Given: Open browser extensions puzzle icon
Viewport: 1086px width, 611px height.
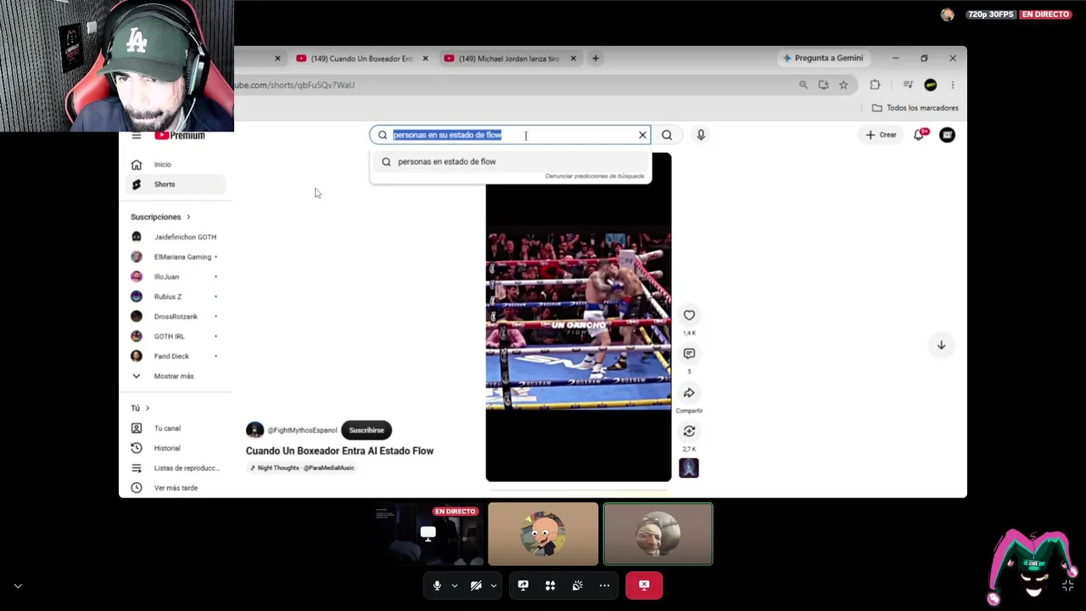Looking at the screenshot, I should 875,85.
